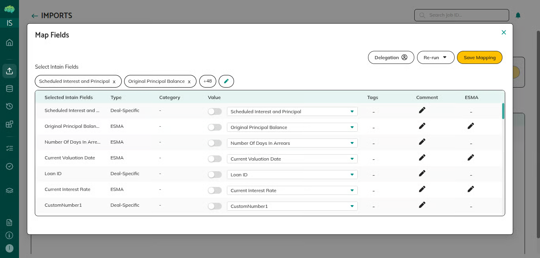Image resolution: width=540 pixels, height=258 pixels.
Task: Click the table's vertical scrollbar thumb
Action: 503,111
